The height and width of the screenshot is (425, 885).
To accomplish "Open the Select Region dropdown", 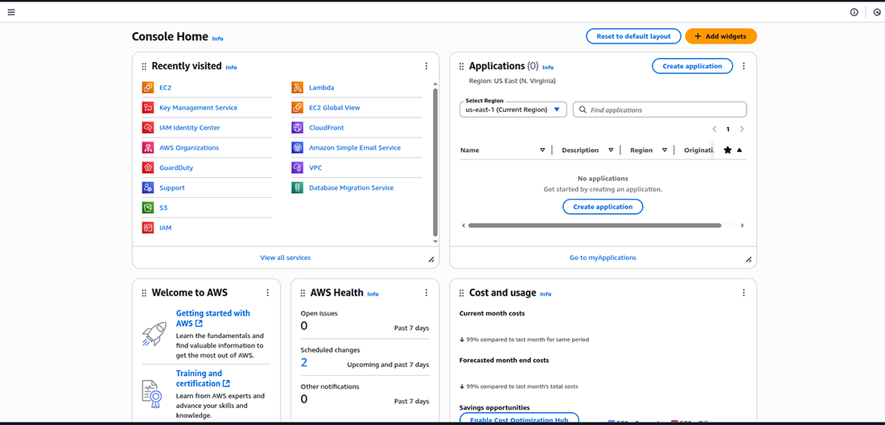I will (x=513, y=109).
